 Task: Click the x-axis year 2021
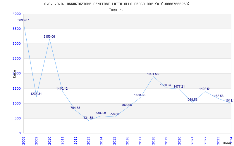(x=192, y=140)
